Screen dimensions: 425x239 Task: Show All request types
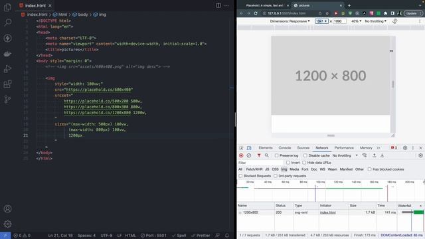point(240,169)
